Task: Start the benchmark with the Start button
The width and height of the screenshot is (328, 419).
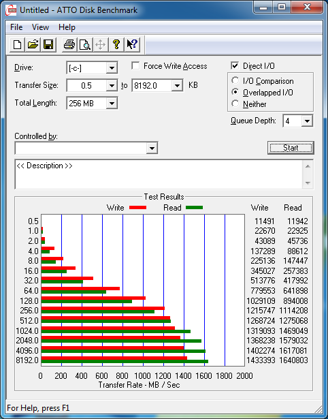Action: (x=291, y=148)
